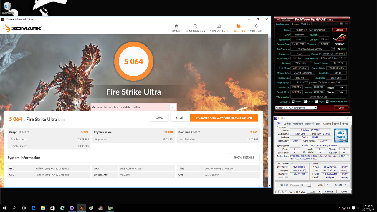Click the Bus Interface question mark in GPU-Z
This screenshot has width=377, height=212.
[x=346, y=59]
